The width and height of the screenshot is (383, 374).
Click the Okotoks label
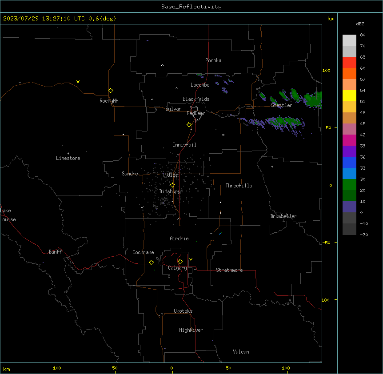(183, 311)
